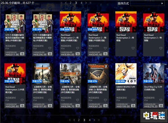Viewport: 168px width, 123px height.
Task: Add Red Dead Redemption 2 HK$345.40 to cart
Action: click(105, 54)
